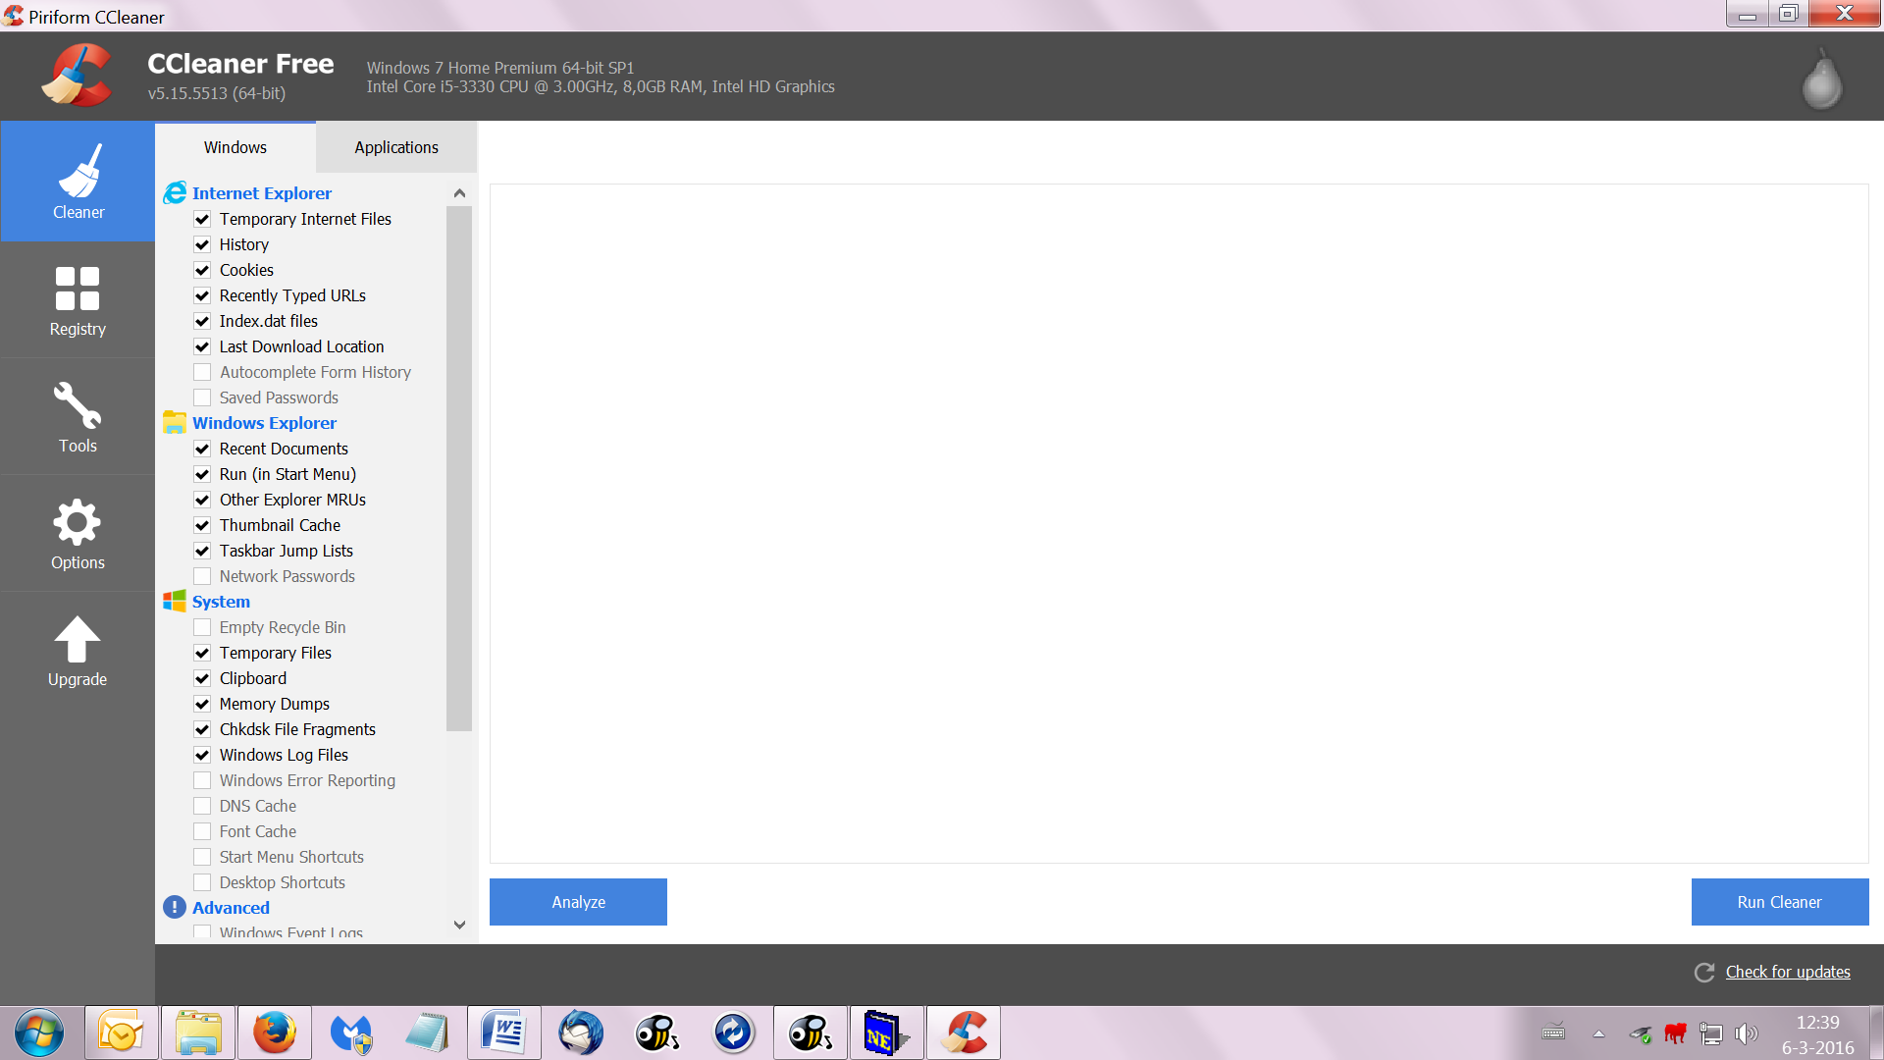
Task: Click the refresh icon beside Check for updates
Action: (1704, 972)
